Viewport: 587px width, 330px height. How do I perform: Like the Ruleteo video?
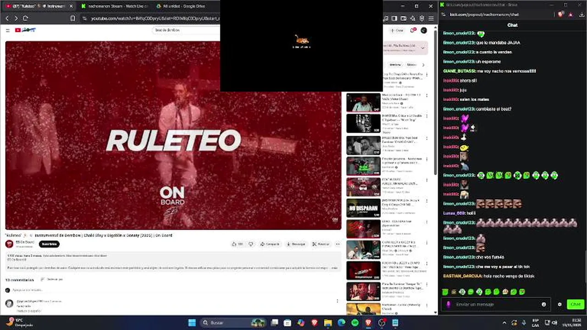[237, 244]
